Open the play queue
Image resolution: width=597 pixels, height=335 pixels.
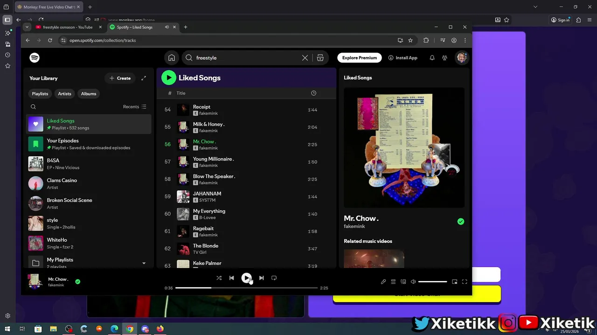393,281
